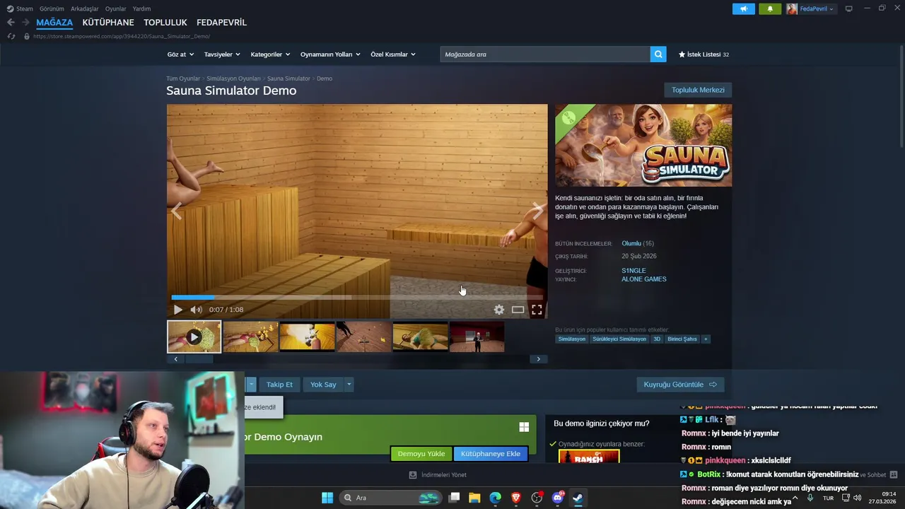This screenshot has width=905, height=509.
Task: Open the TOPLULUK tab
Action: click(x=165, y=23)
